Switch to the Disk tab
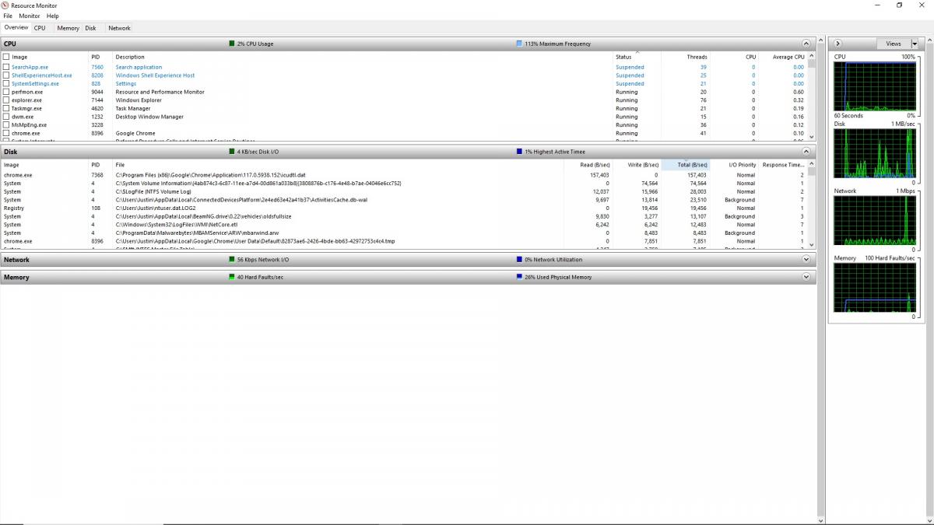Image resolution: width=934 pixels, height=525 pixels. pos(90,28)
